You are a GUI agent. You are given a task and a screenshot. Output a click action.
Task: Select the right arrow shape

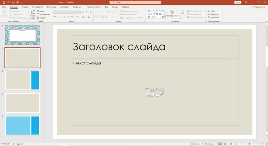[157, 14]
